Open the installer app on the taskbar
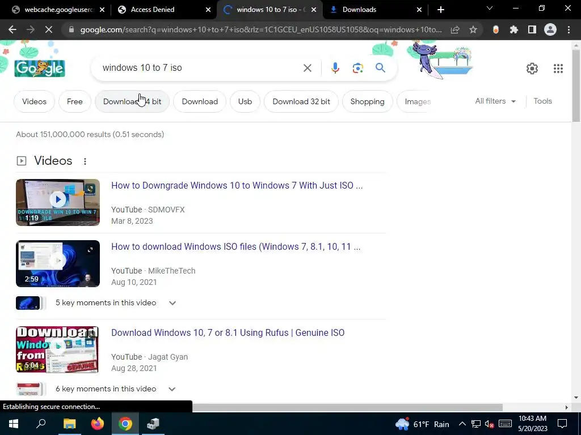This screenshot has width=581, height=435. pyautogui.click(x=153, y=424)
